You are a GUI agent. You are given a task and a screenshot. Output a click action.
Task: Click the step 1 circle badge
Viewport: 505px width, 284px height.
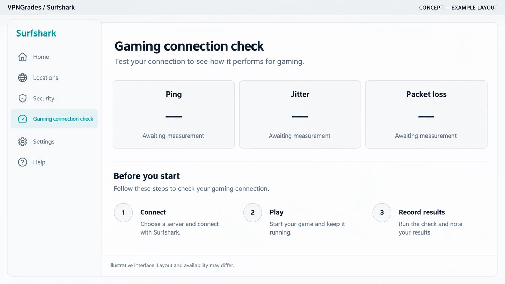[x=123, y=213]
